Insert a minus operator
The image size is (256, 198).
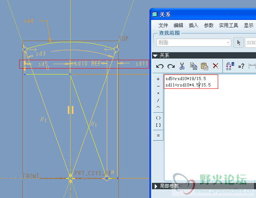click(158, 86)
